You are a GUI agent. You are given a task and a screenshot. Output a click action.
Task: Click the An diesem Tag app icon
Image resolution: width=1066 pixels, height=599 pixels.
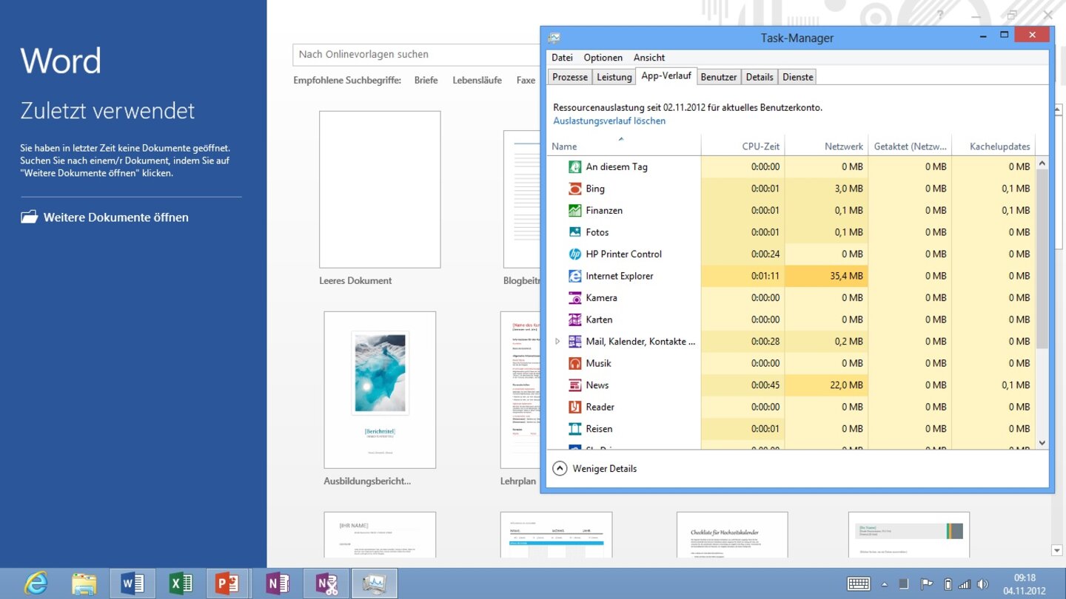pyautogui.click(x=574, y=166)
